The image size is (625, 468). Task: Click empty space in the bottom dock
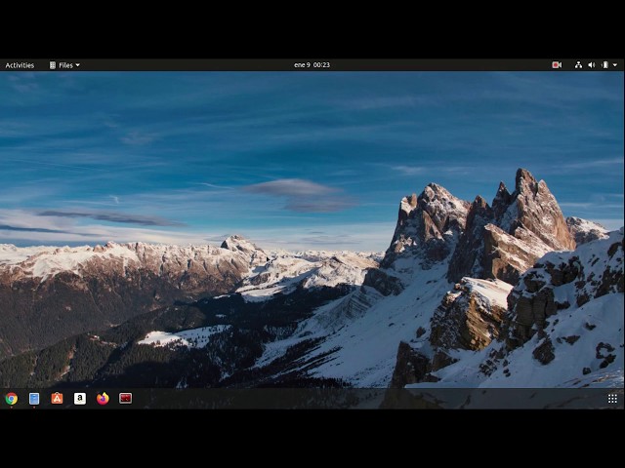click(358, 399)
